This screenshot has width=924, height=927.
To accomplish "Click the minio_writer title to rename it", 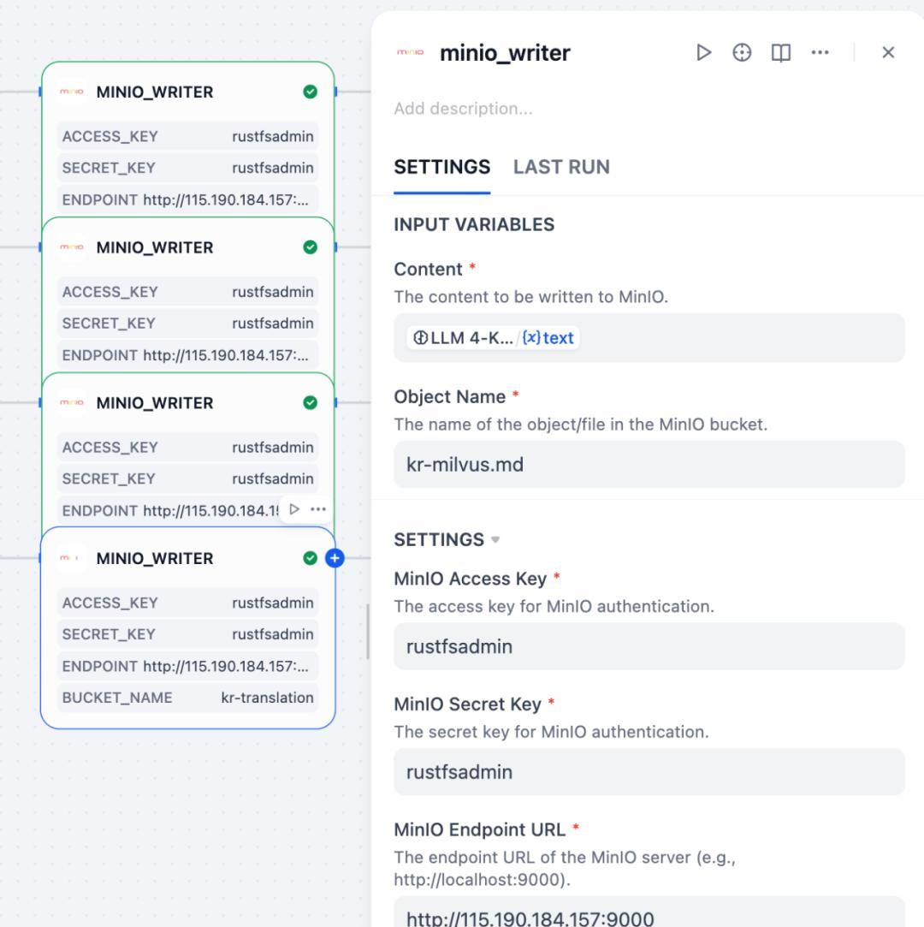I will [x=503, y=52].
